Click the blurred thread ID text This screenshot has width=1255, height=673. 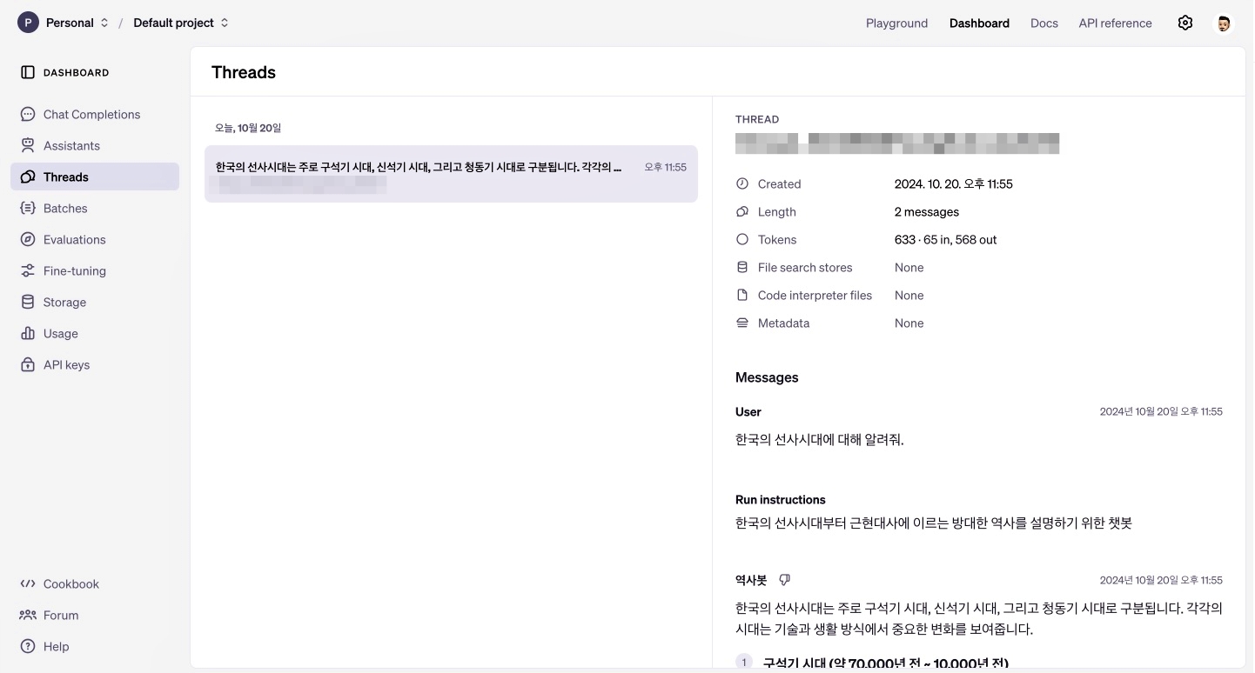tap(897, 143)
